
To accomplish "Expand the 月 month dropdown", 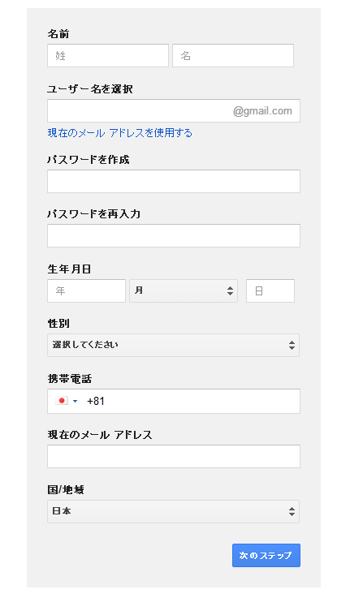I will click(x=184, y=290).
